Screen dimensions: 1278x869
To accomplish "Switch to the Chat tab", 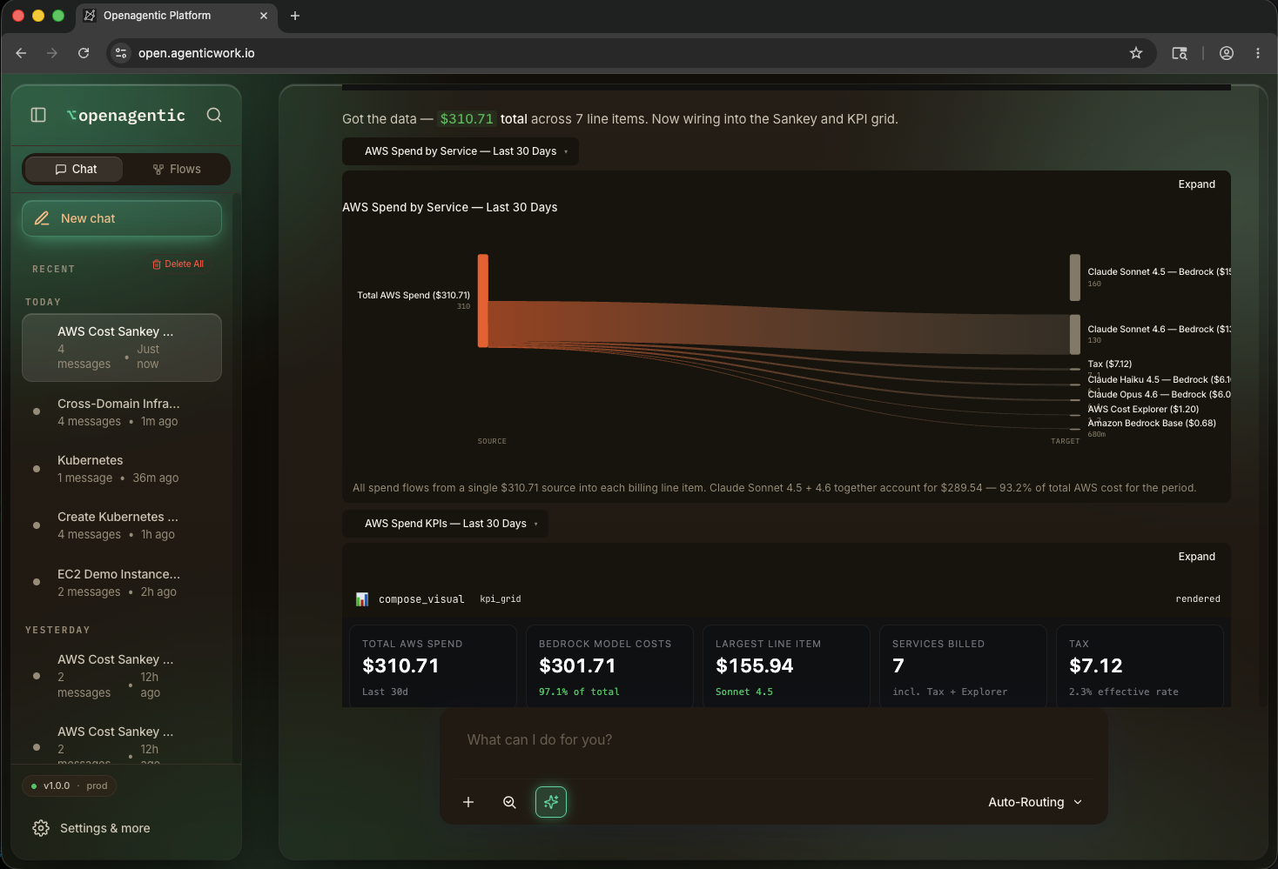I will 74,169.
